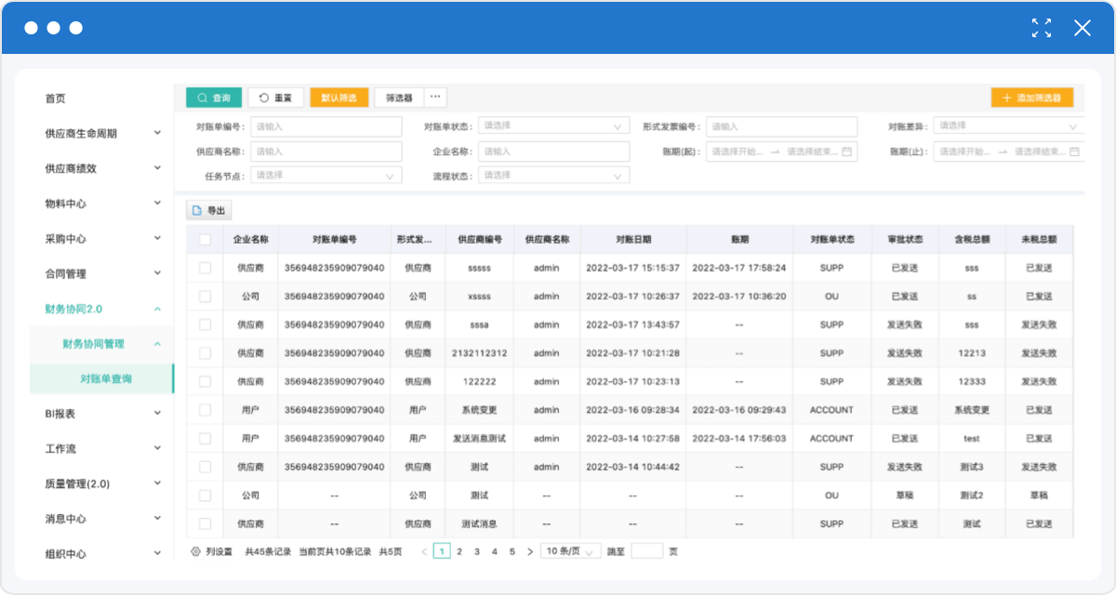Open the column settings gear (列设置)
The image size is (1116, 595).
tap(195, 551)
